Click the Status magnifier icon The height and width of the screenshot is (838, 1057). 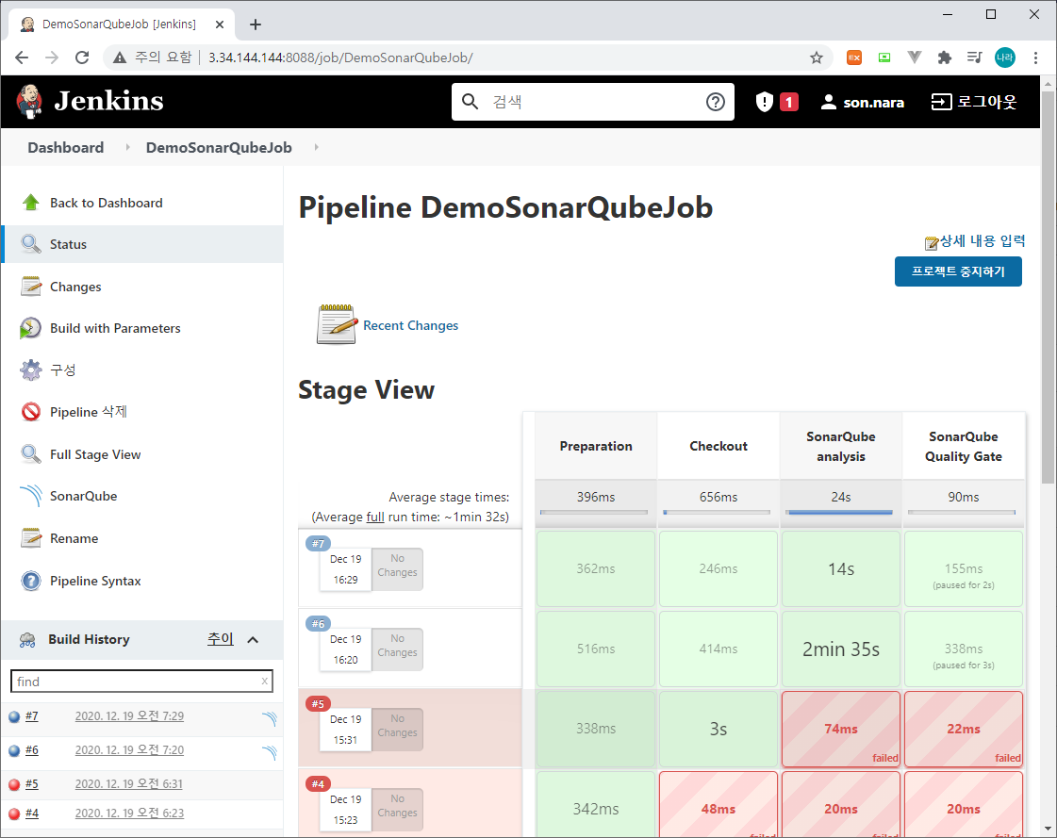[x=31, y=244]
